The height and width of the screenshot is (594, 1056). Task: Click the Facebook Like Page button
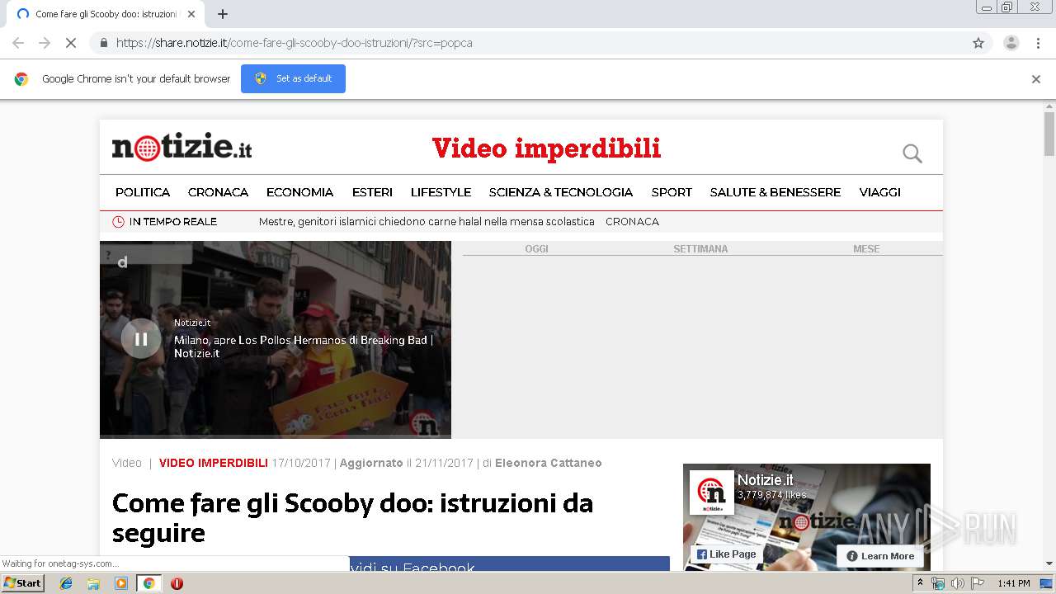[x=726, y=554]
